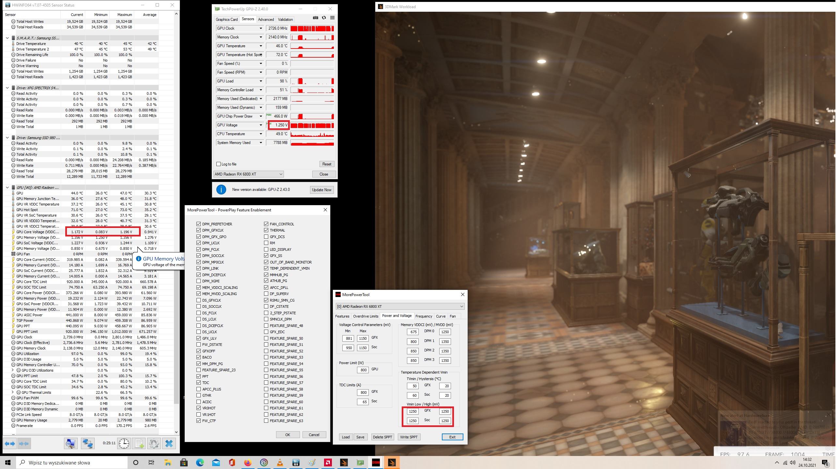The image size is (840, 469).
Task: Open Ubisoft Connect from taskbar
Action: [264, 462]
